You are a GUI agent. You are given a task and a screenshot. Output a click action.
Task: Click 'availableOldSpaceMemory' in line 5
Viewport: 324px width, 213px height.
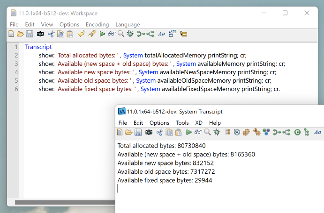[194, 81]
